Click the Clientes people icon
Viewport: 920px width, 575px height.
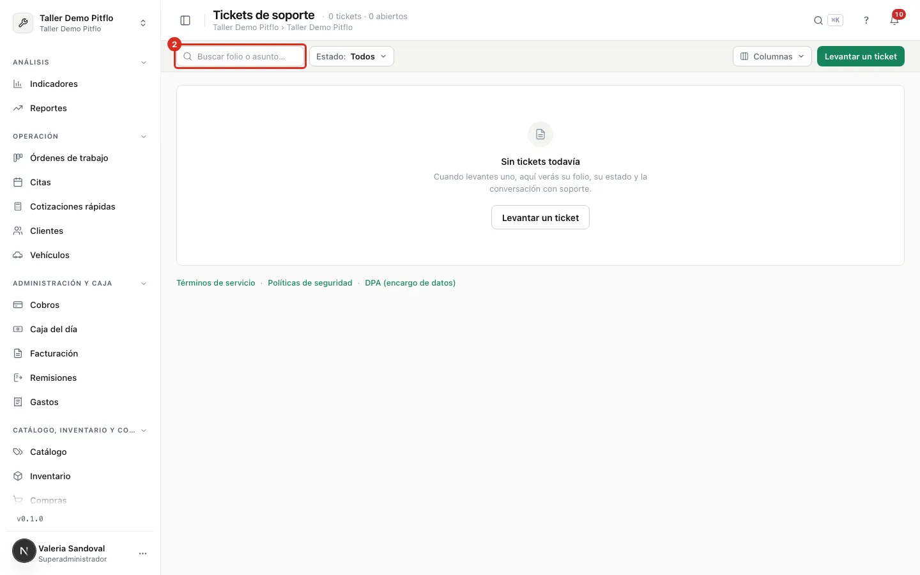pos(18,231)
